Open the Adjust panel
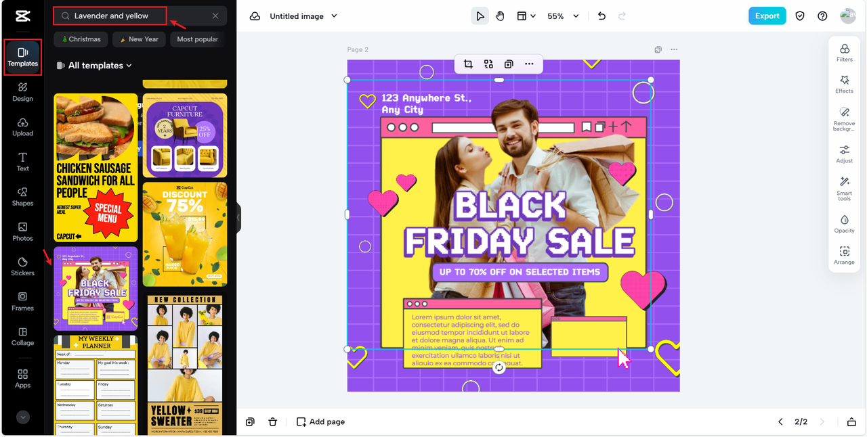The height and width of the screenshot is (437, 867). click(x=844, y=154)
